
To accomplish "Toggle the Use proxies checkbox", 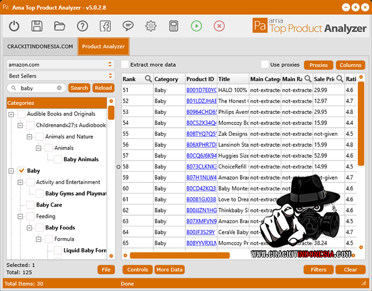I will click(x=265, y=65).
